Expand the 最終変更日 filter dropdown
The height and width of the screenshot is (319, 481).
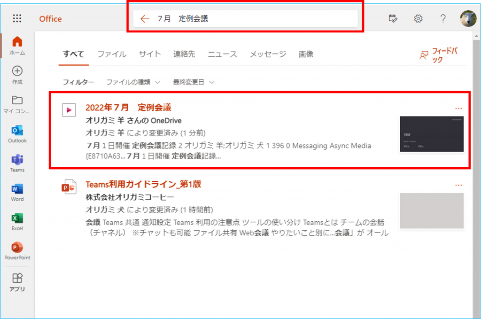click(x=194, y=82)
